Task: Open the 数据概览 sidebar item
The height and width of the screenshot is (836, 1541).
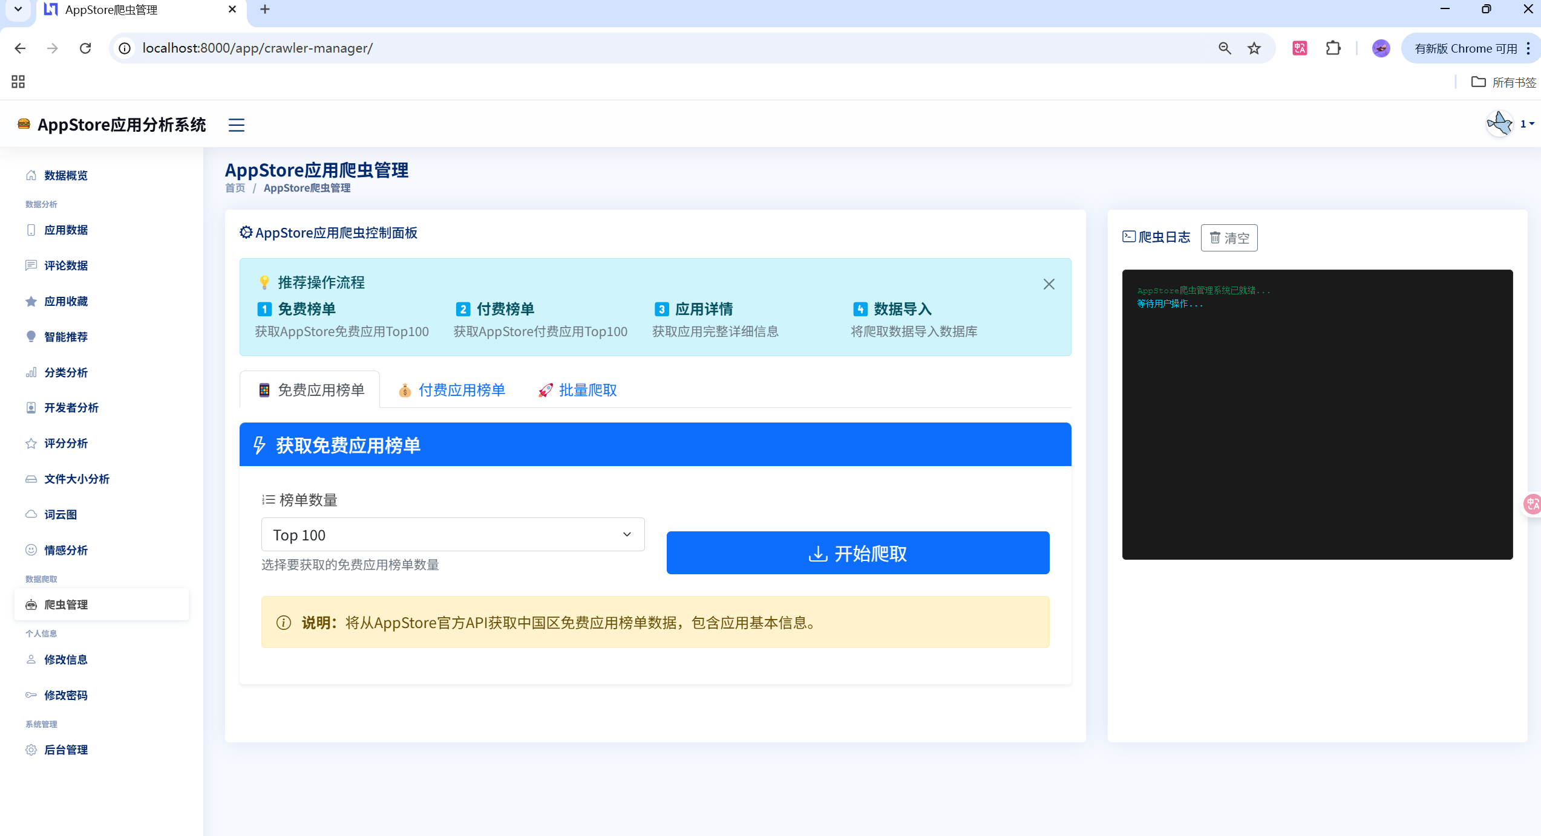Action: 65,175
